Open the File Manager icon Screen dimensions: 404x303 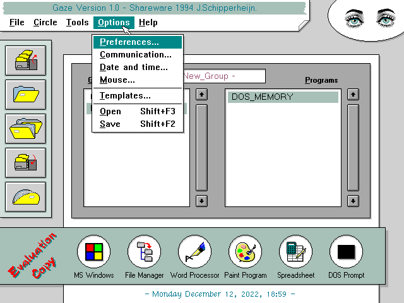coord(145,252)
